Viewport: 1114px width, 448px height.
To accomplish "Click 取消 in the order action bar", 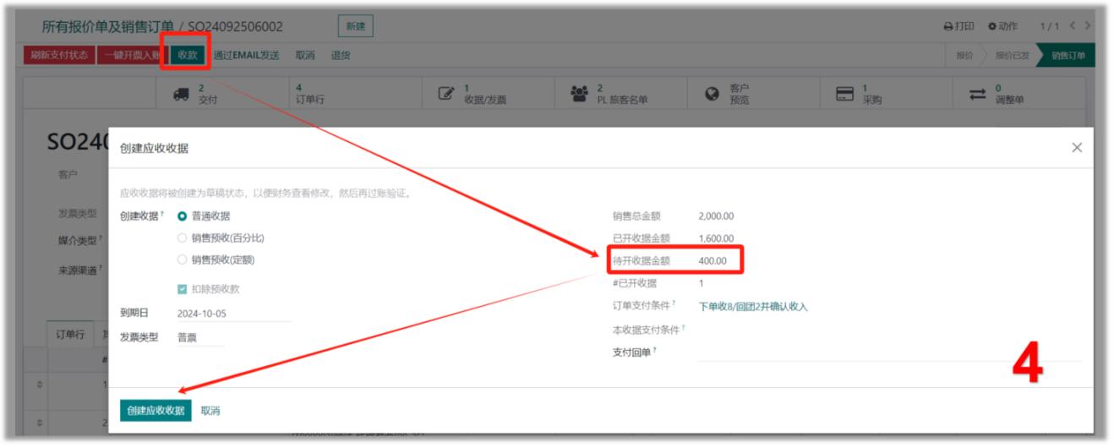I will (x=305, y=55).
